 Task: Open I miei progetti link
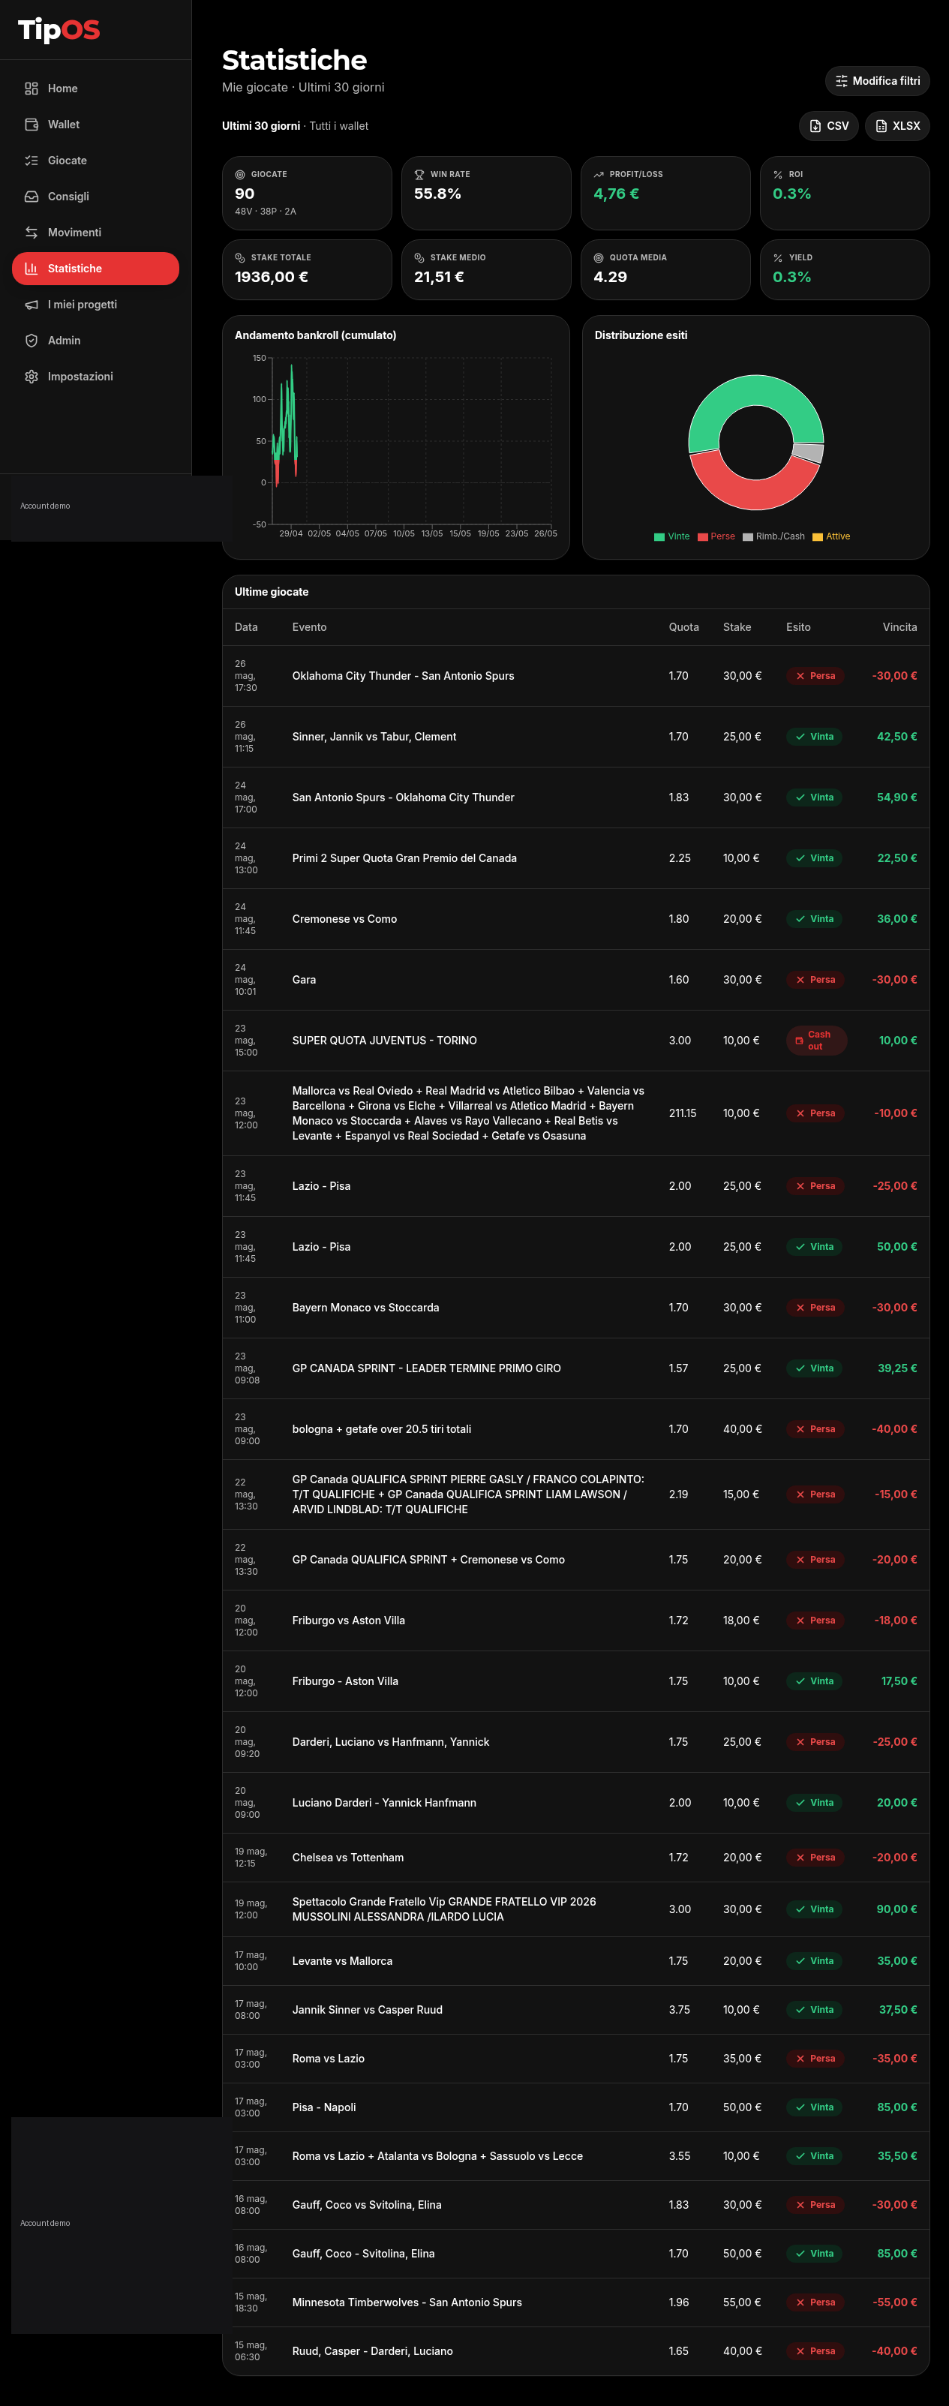(x=95, y=305)
